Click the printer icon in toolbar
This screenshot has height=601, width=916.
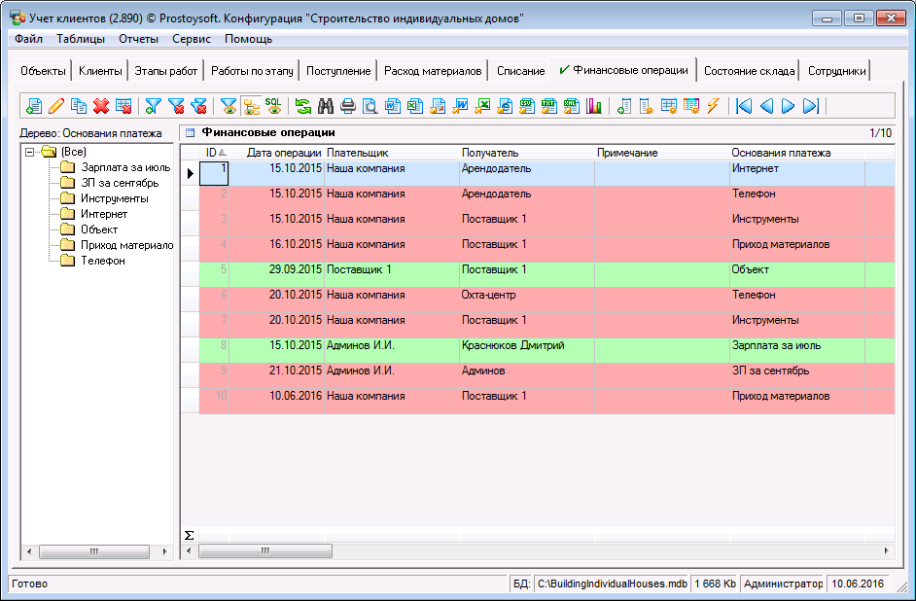(348, 106)
